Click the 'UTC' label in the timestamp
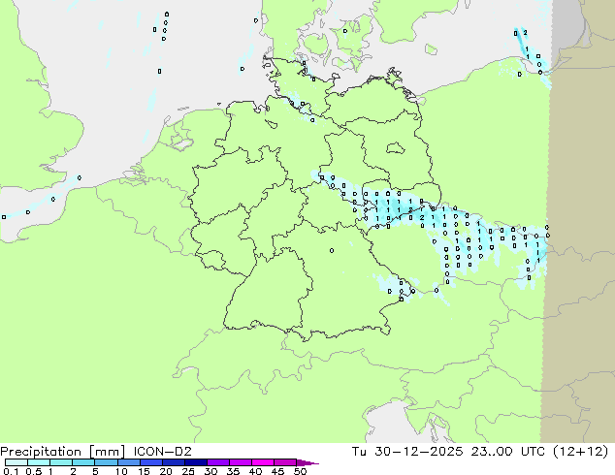 [x=533, y=452]
